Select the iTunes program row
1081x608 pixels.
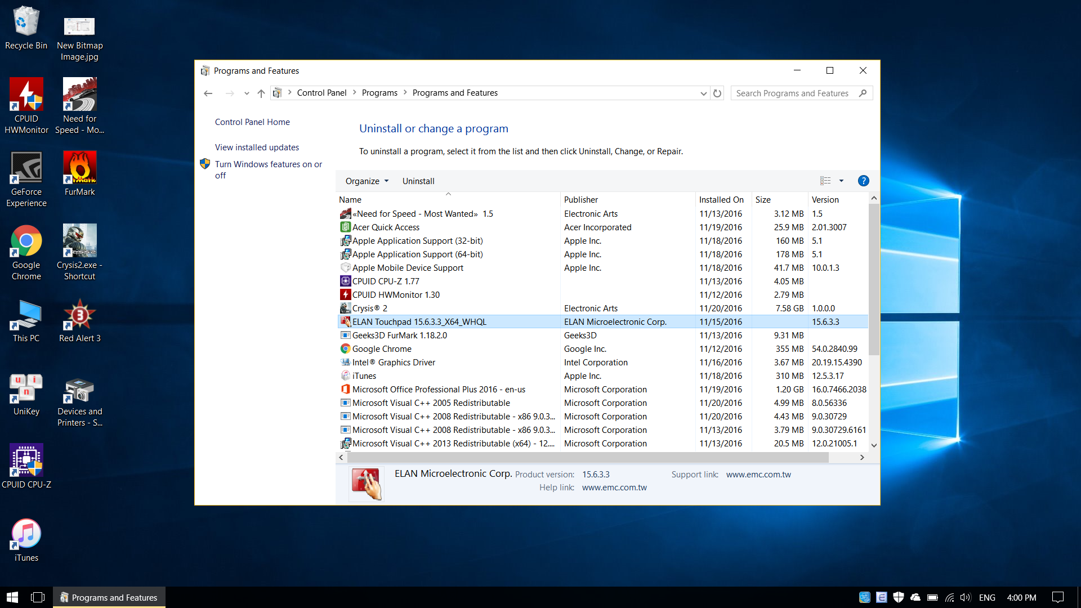click(x=602, y=376)
